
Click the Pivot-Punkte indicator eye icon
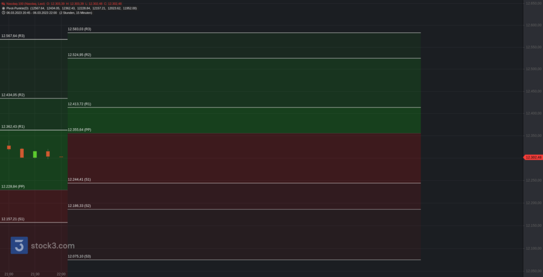(3, 8)
